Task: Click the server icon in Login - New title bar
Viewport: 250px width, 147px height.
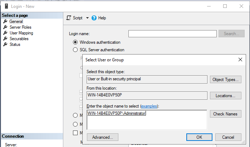Action: (6, 6)
